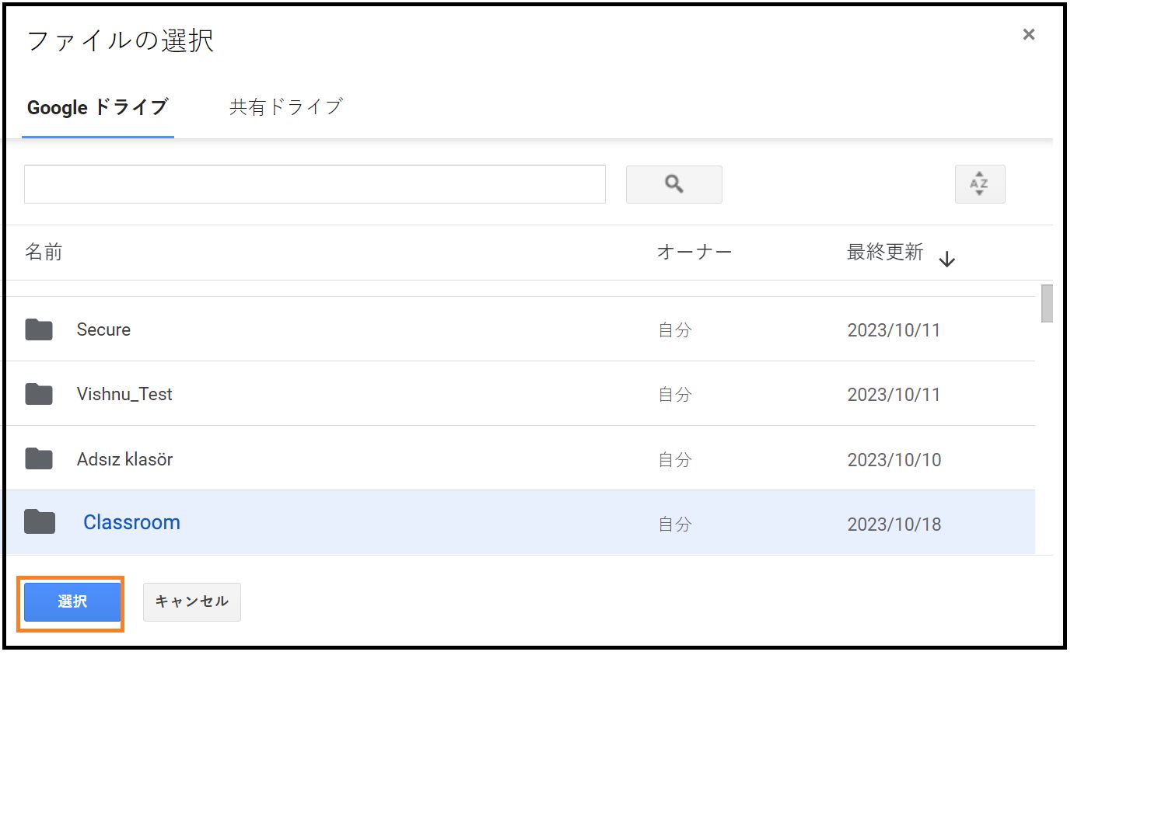
Task: Sort by the 名前 column header
Action: pyautogui.click(x=44, y=252)
